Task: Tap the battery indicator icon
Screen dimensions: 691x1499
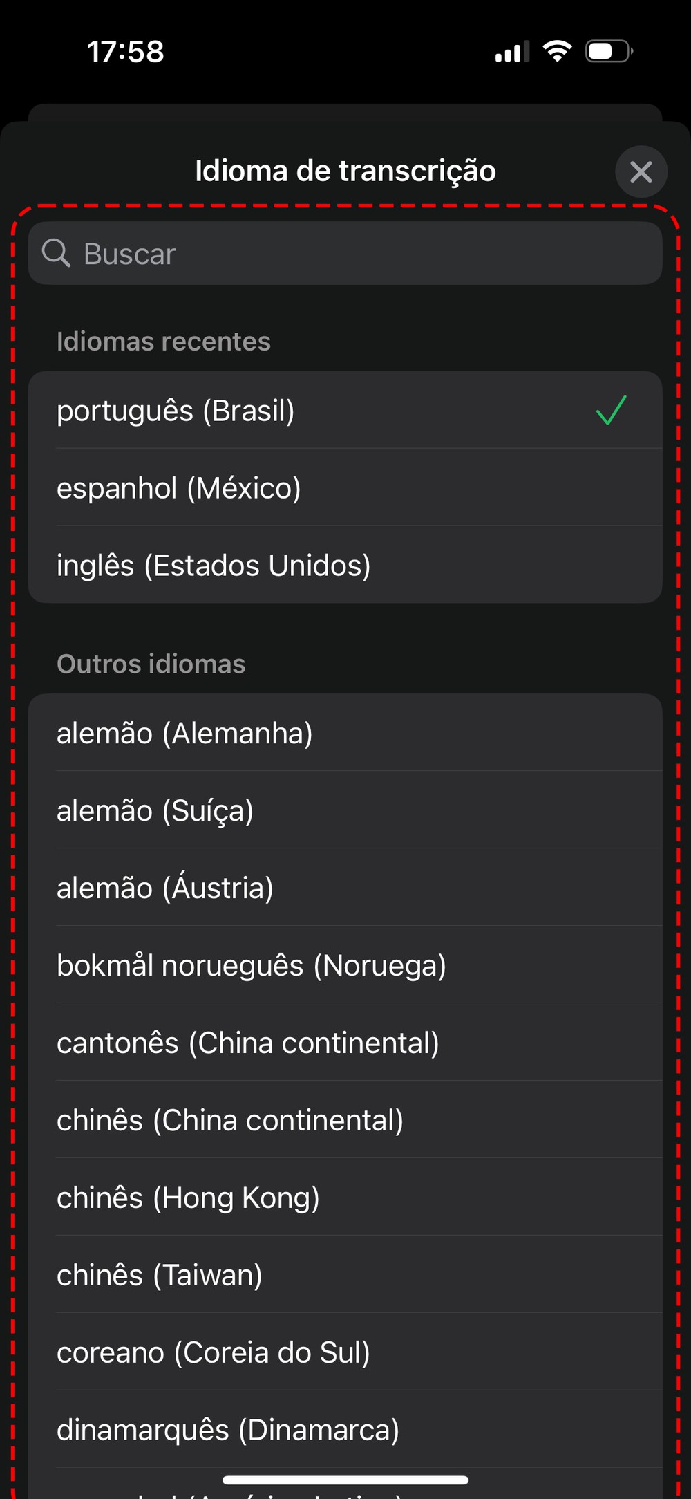Action: (x=609, y=51)
